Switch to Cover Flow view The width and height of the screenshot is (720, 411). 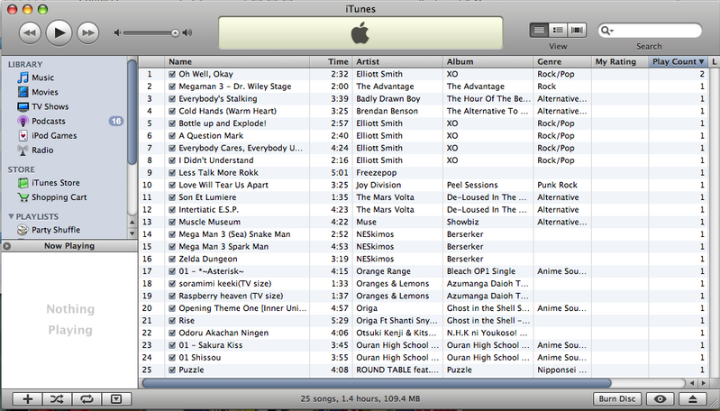pos(577,31)
